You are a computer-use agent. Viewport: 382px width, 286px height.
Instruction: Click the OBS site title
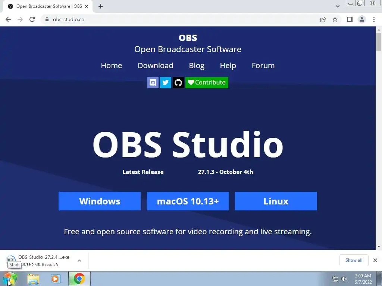pos(188,38)
